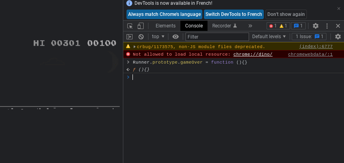Click the Runner.prototype.gameOver command text

(x=190, y=62)
